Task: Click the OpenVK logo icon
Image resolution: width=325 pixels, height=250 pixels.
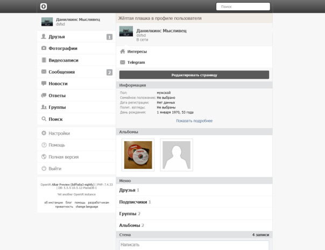Action: [x=44, y=6]
